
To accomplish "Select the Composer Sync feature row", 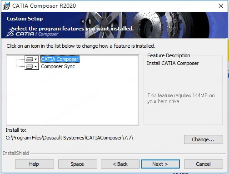I will [58, 66].
